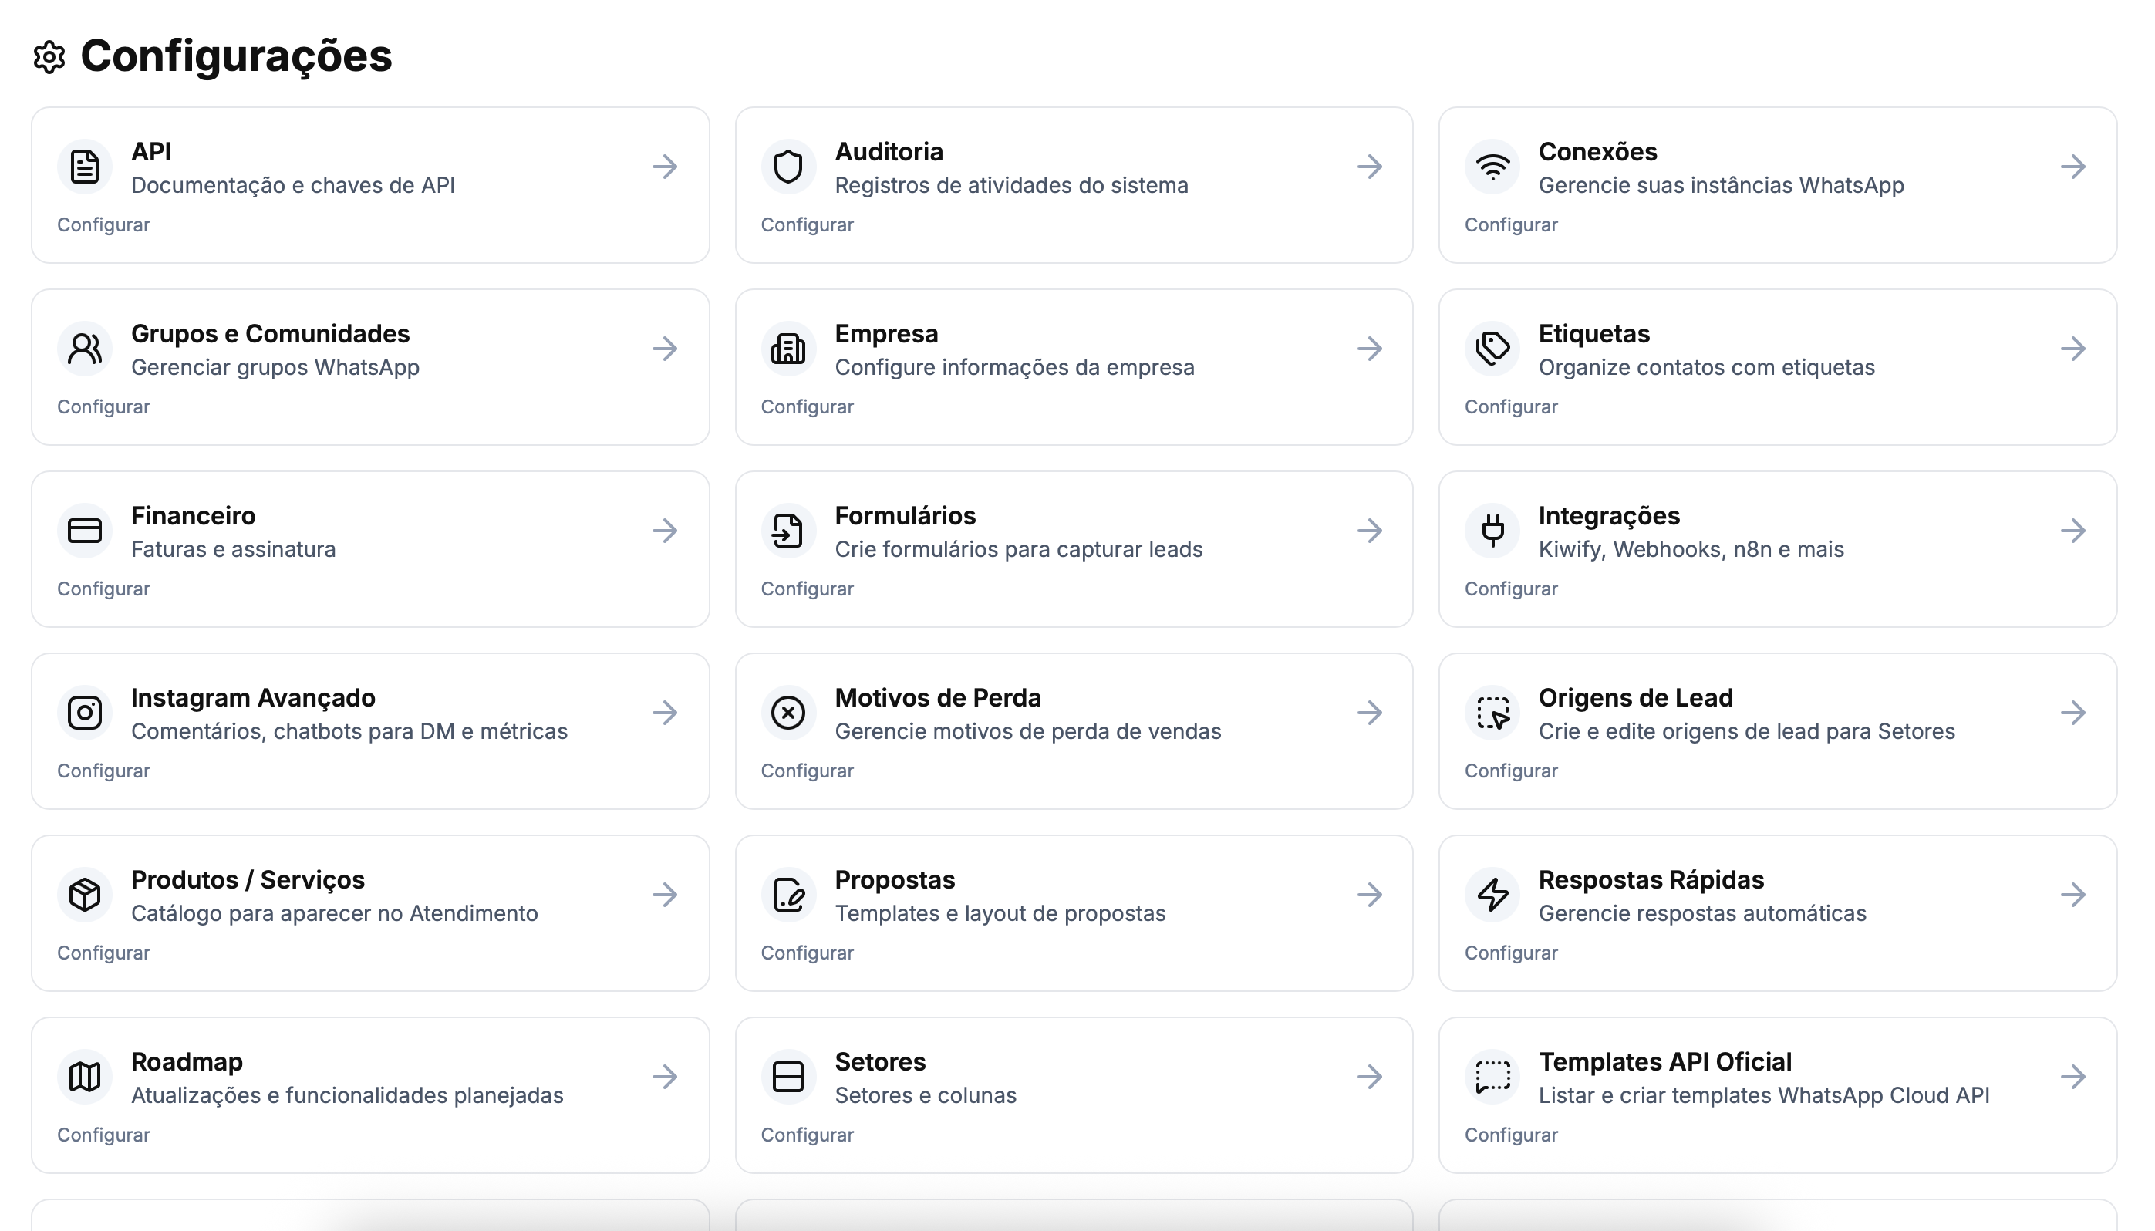Screen dimensions: 2155x1231
Task: Click Configurar under Origens de Lead
Action: click(1511, 771)
